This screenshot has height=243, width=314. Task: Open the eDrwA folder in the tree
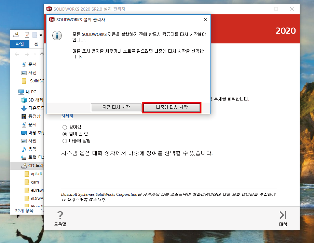tap(34, 199)
